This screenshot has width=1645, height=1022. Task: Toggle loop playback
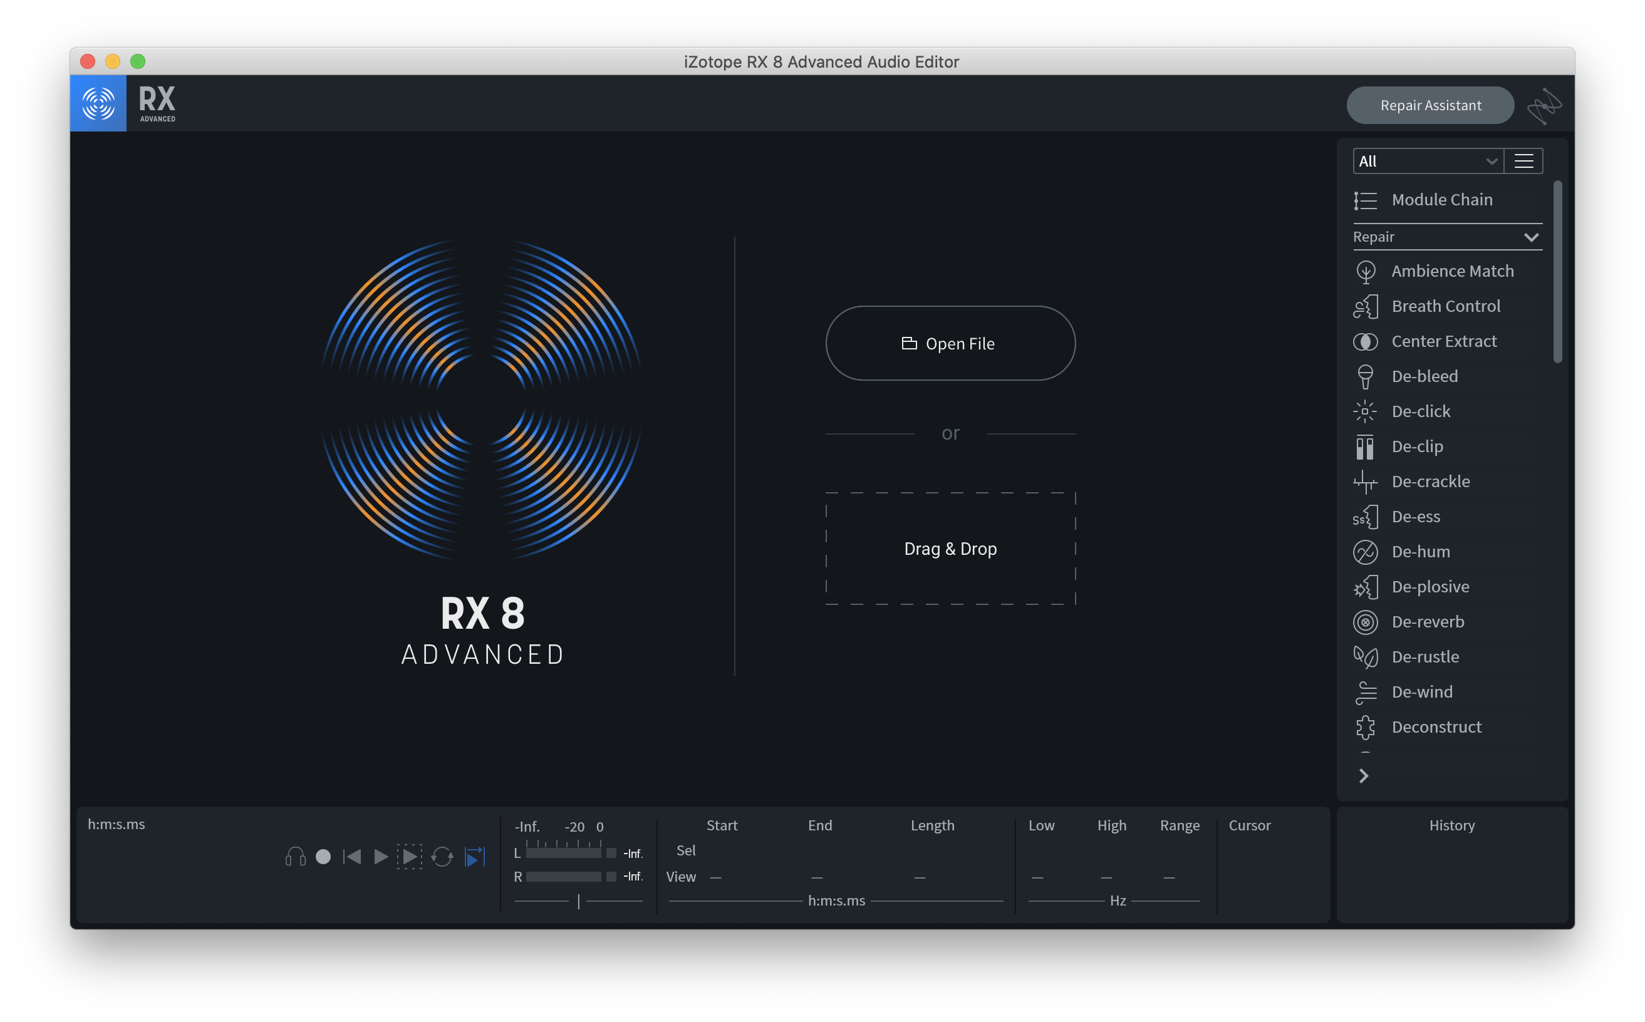click(442, 857)
